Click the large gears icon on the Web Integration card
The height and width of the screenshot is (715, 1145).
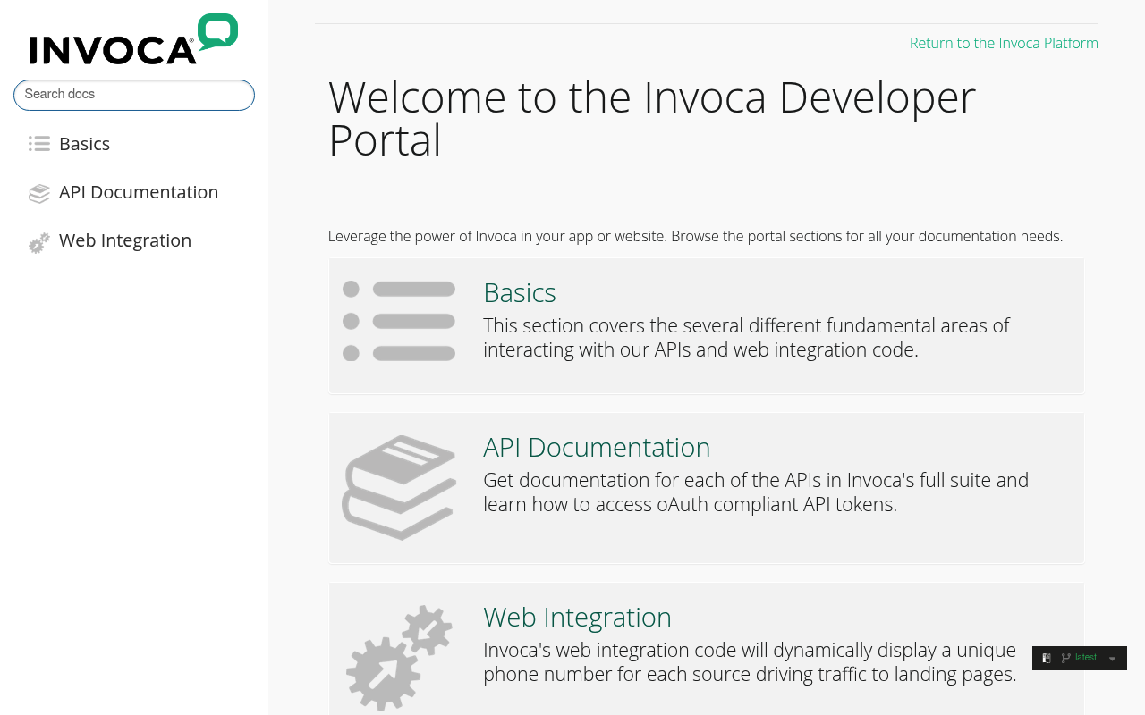tap(399, 659)
